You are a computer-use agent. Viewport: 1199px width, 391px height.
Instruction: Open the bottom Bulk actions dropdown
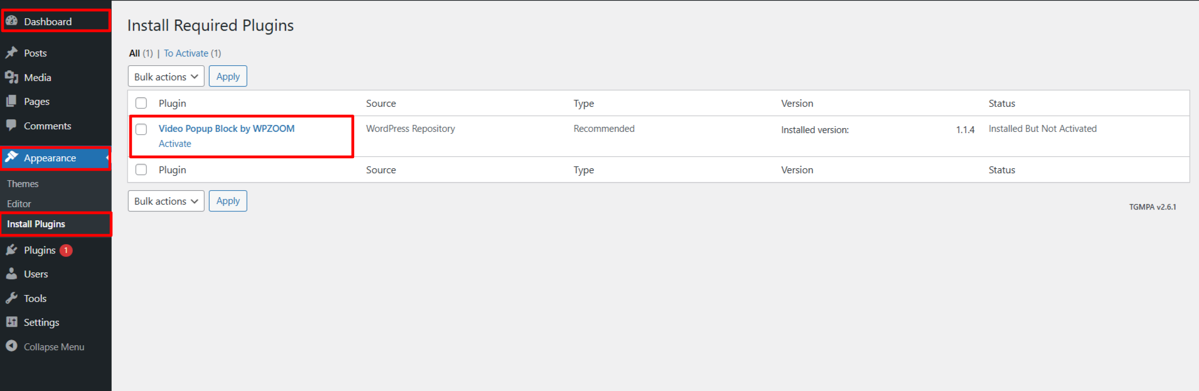tap(166, 201)
